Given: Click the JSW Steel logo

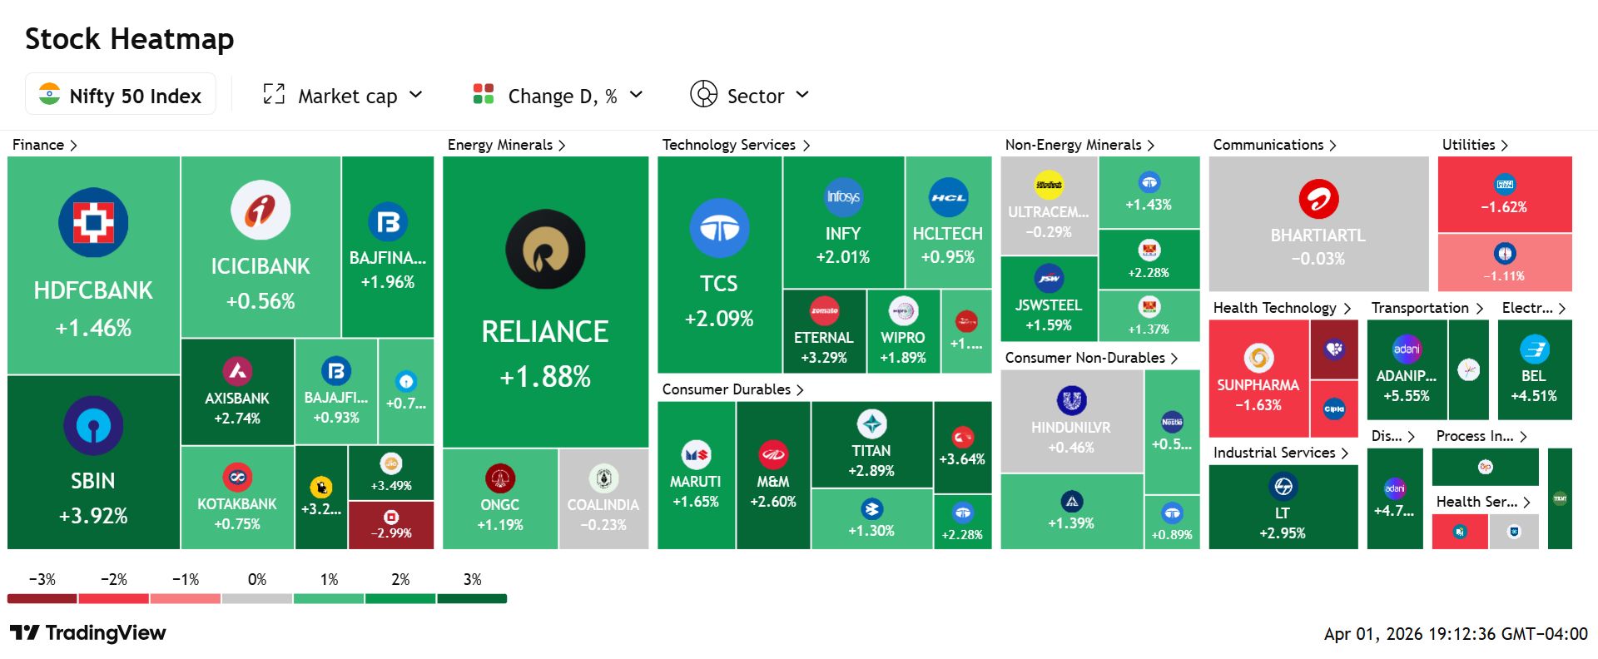Looking at the screenshot, I should pyautogui.click(x=1049, y=279).
